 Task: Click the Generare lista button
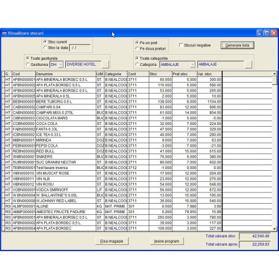(237, 45)
